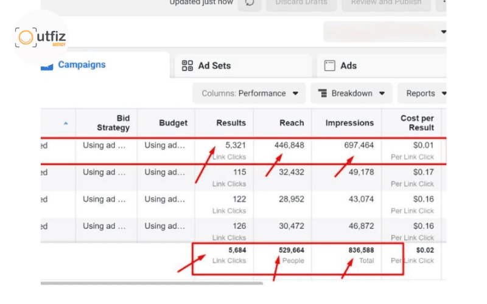Open the Ad Sets grid icon
The image size is (487, 304).
point(187,66)
